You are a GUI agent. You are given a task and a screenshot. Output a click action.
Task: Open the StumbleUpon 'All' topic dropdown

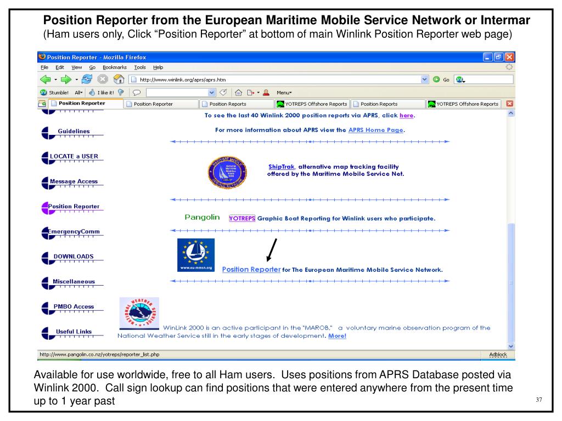78,92
